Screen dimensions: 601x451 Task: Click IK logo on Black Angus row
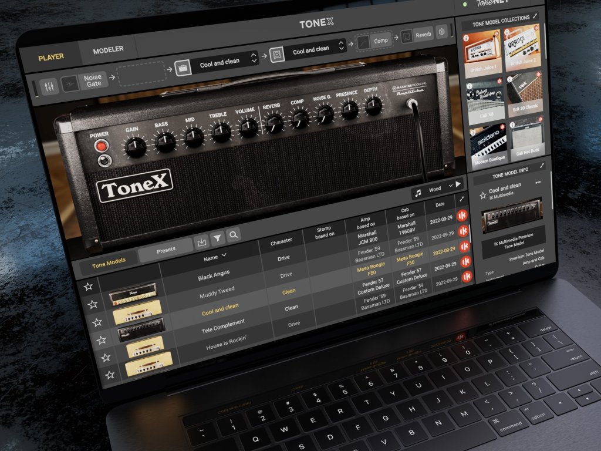point(462,216)
